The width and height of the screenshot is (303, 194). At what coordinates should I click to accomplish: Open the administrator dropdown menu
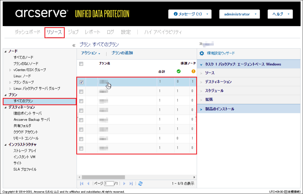(x=239, y=14)
